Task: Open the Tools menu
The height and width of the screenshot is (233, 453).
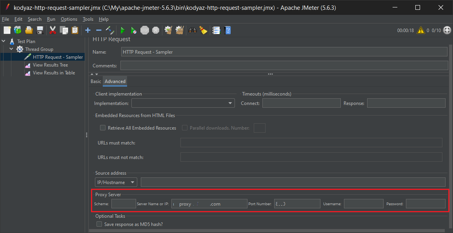Action: [x=88, y=19]
